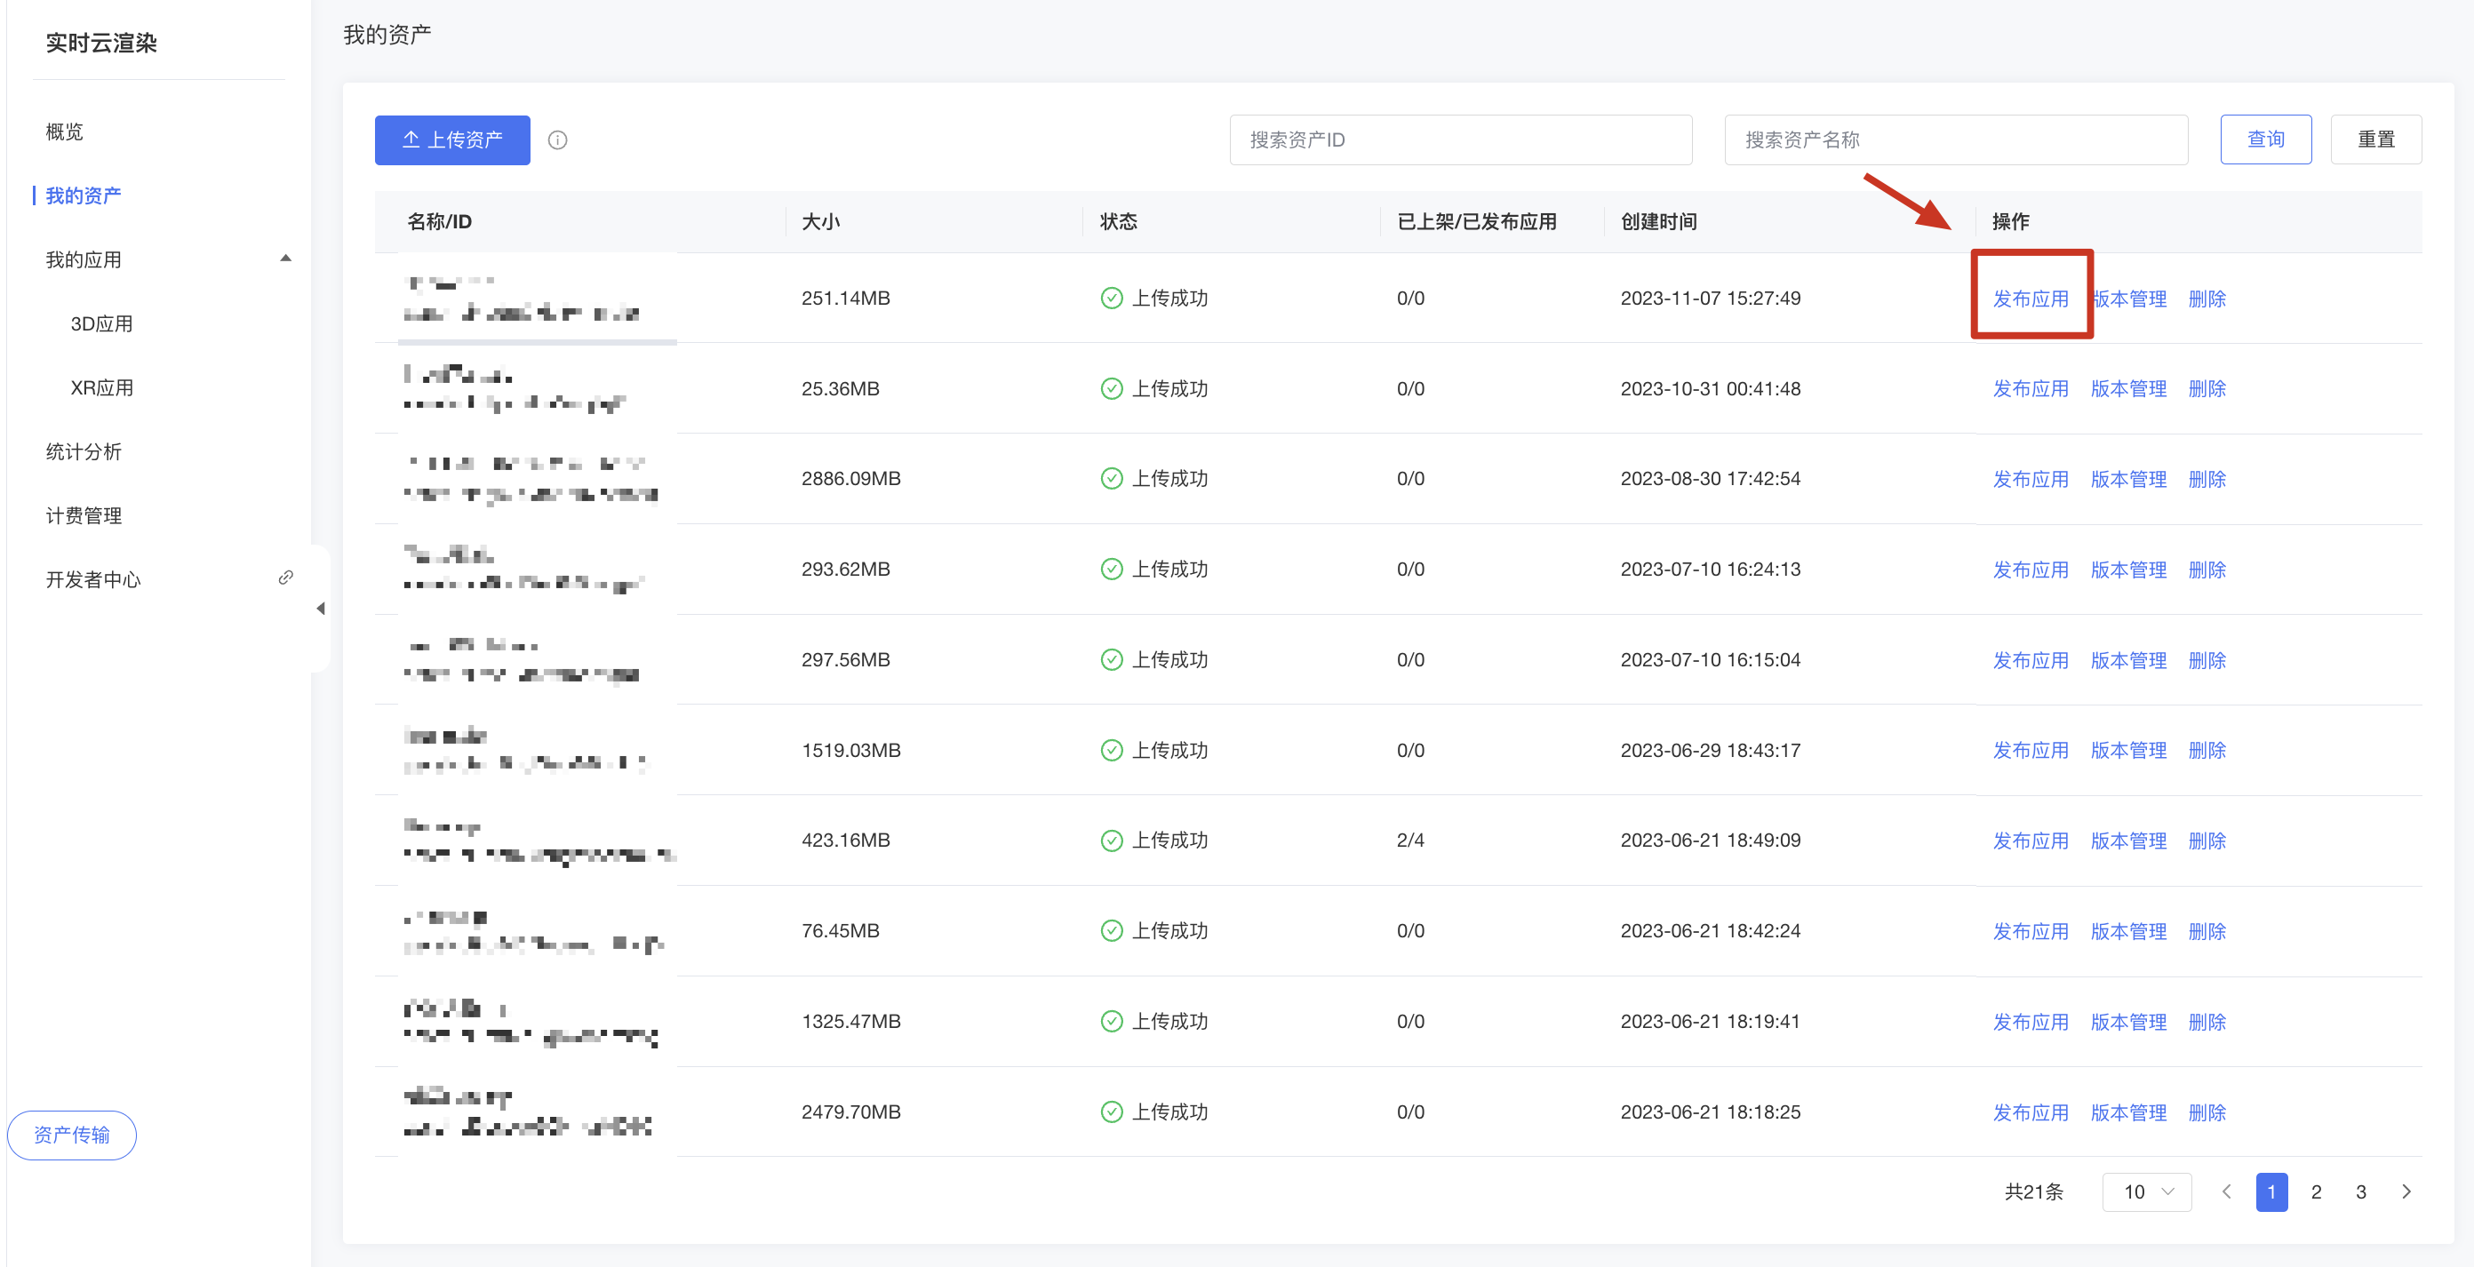Click the 上传资产 upload button
The height and width of the screenshot is (1267, 2474).
pos(452,140)
